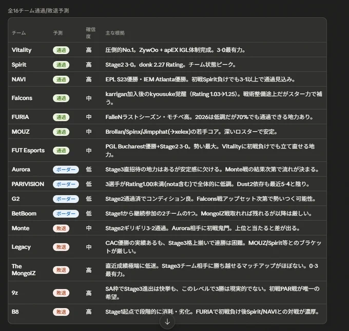Click the 敗退 badge in Monte row
Viewport: 349px width, 331px height.
pyautogui.click(x=61, y=229)
